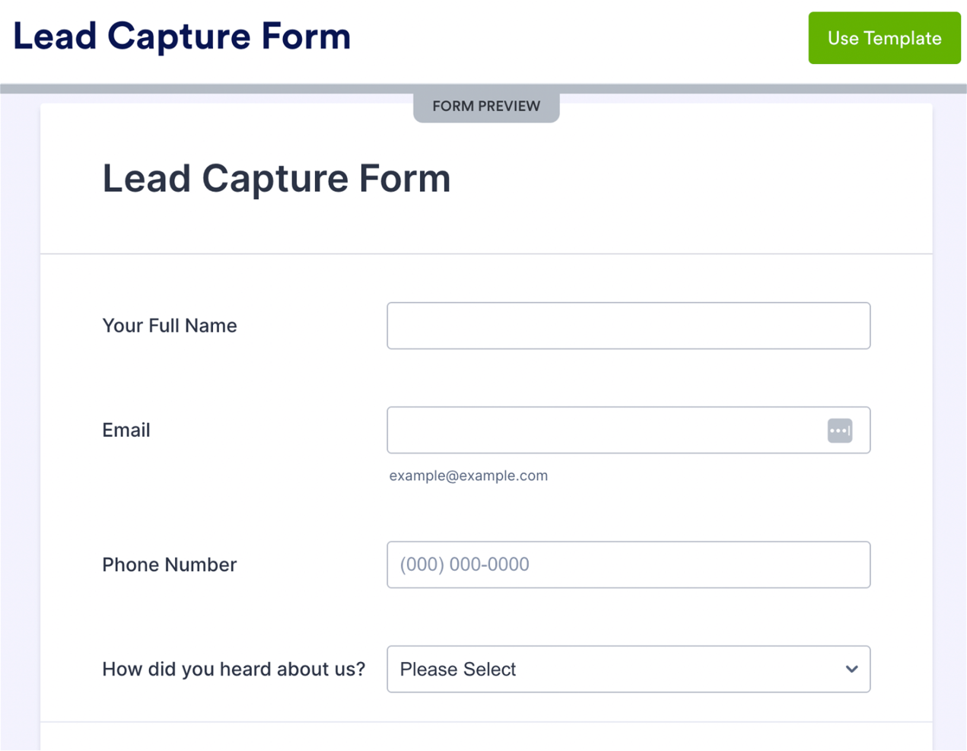Click the (000) 000-0000 placeholder text
967x751 pixels.
[465, 565]
